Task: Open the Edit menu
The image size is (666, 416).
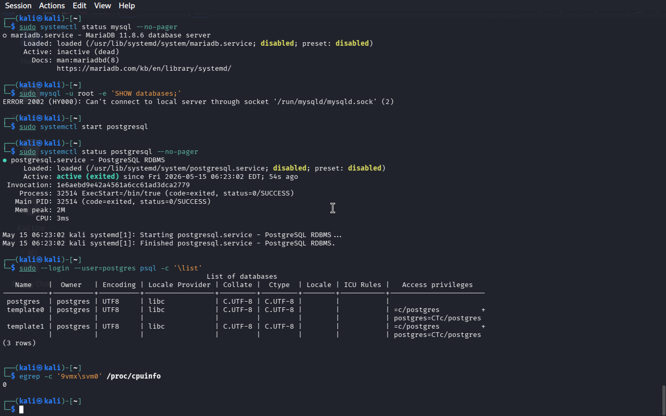Action: click(80, 6)
